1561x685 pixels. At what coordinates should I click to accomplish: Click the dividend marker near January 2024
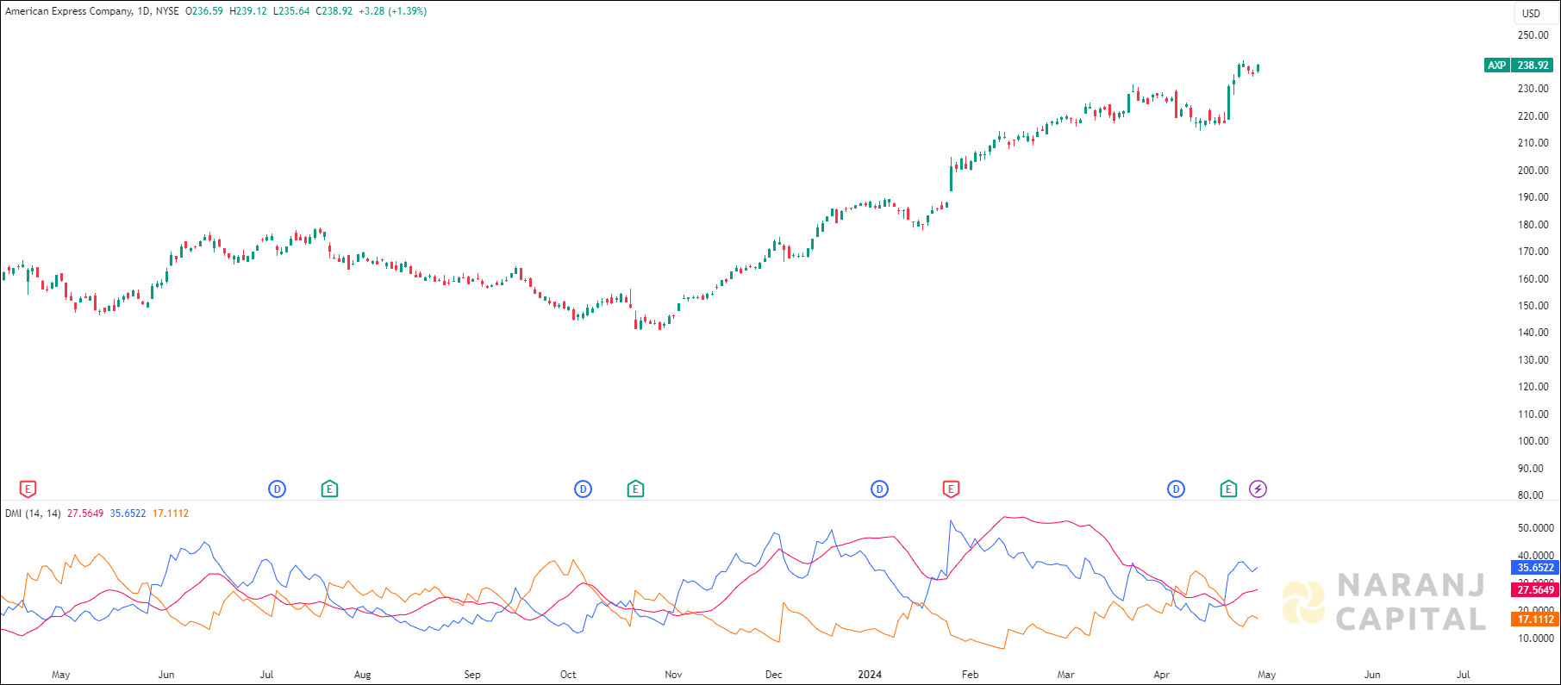[879, 489]
